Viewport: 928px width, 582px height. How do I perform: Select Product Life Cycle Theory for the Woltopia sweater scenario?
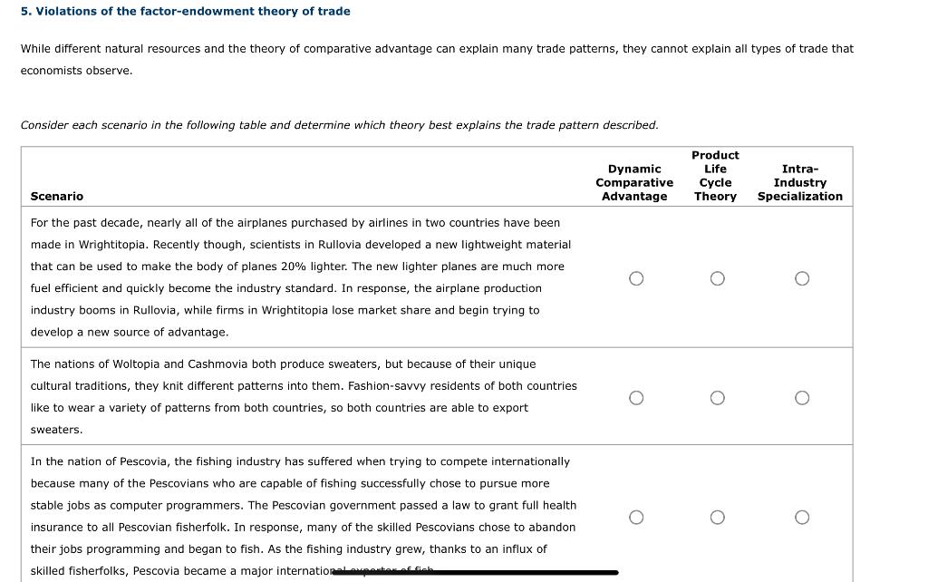717,397
